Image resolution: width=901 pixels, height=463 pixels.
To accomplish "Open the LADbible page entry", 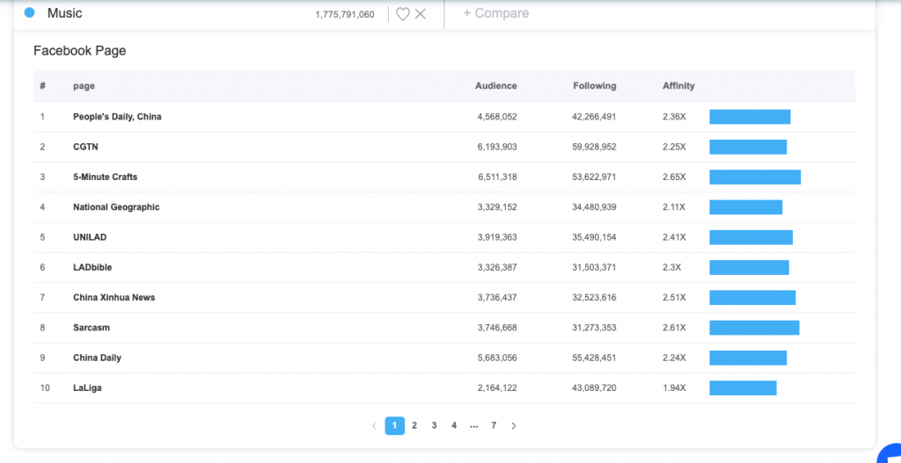I will click(92, 267).
